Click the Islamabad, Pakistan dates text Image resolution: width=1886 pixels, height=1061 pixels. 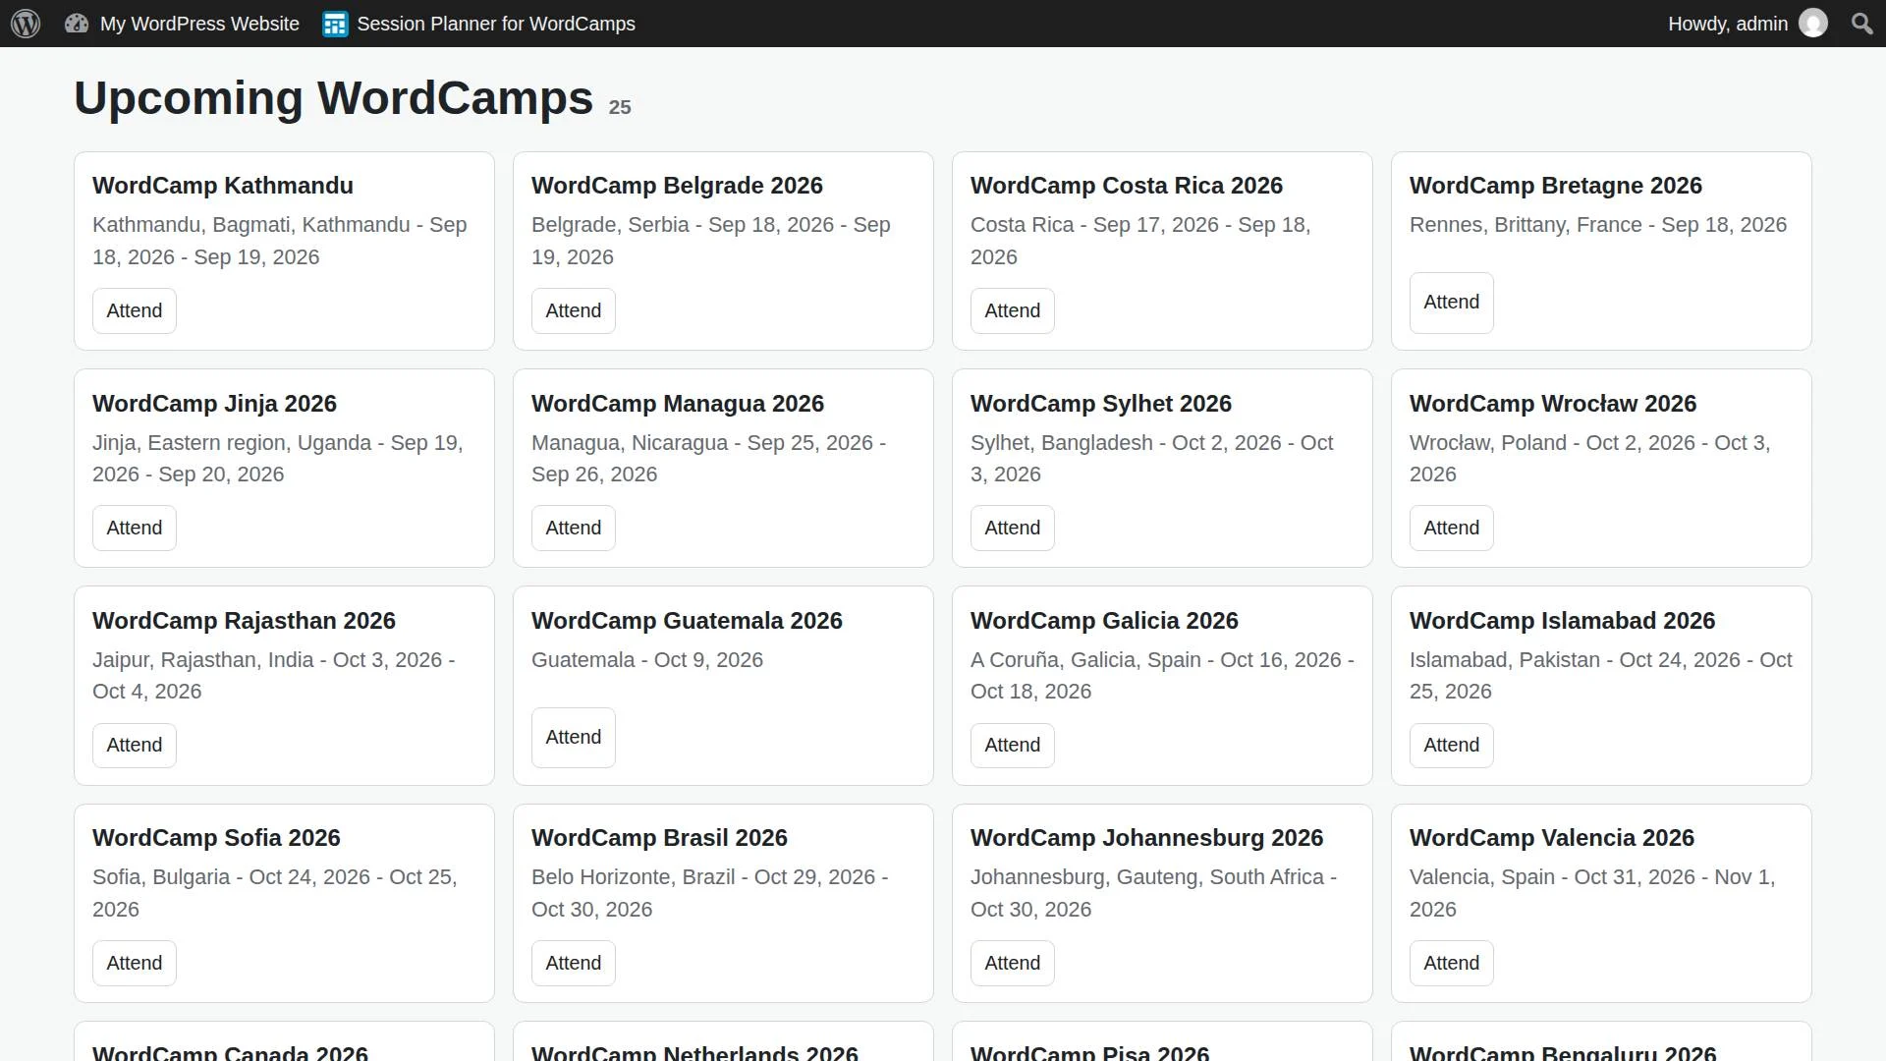pos(1601,676)
